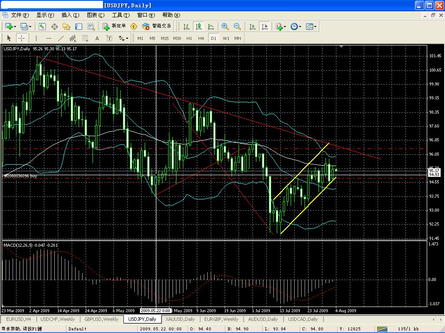Select the text label 'T' tool

pyautogui.click(x=109, y=38)
